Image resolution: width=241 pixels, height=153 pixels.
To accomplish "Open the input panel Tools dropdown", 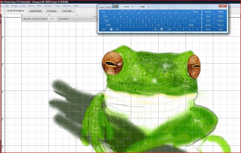I will 129,6.
